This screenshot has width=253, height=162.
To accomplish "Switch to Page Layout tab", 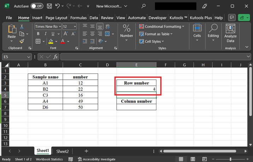I will click(56, 18).
